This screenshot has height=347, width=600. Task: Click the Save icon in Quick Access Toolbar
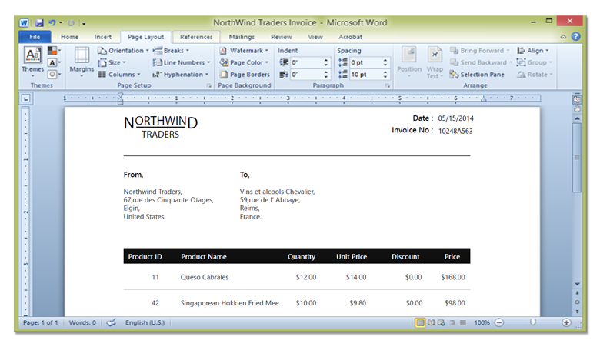point(39,23)
